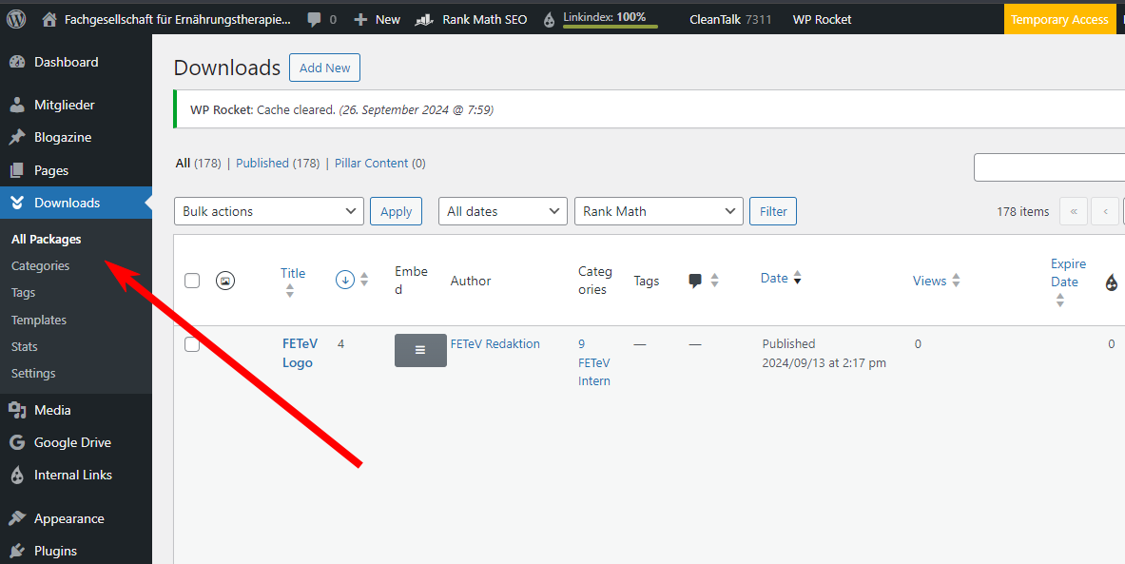Click the Blogazine pin icon
Viewport: 1125px width, 564px height.
[x=17, y=137]
